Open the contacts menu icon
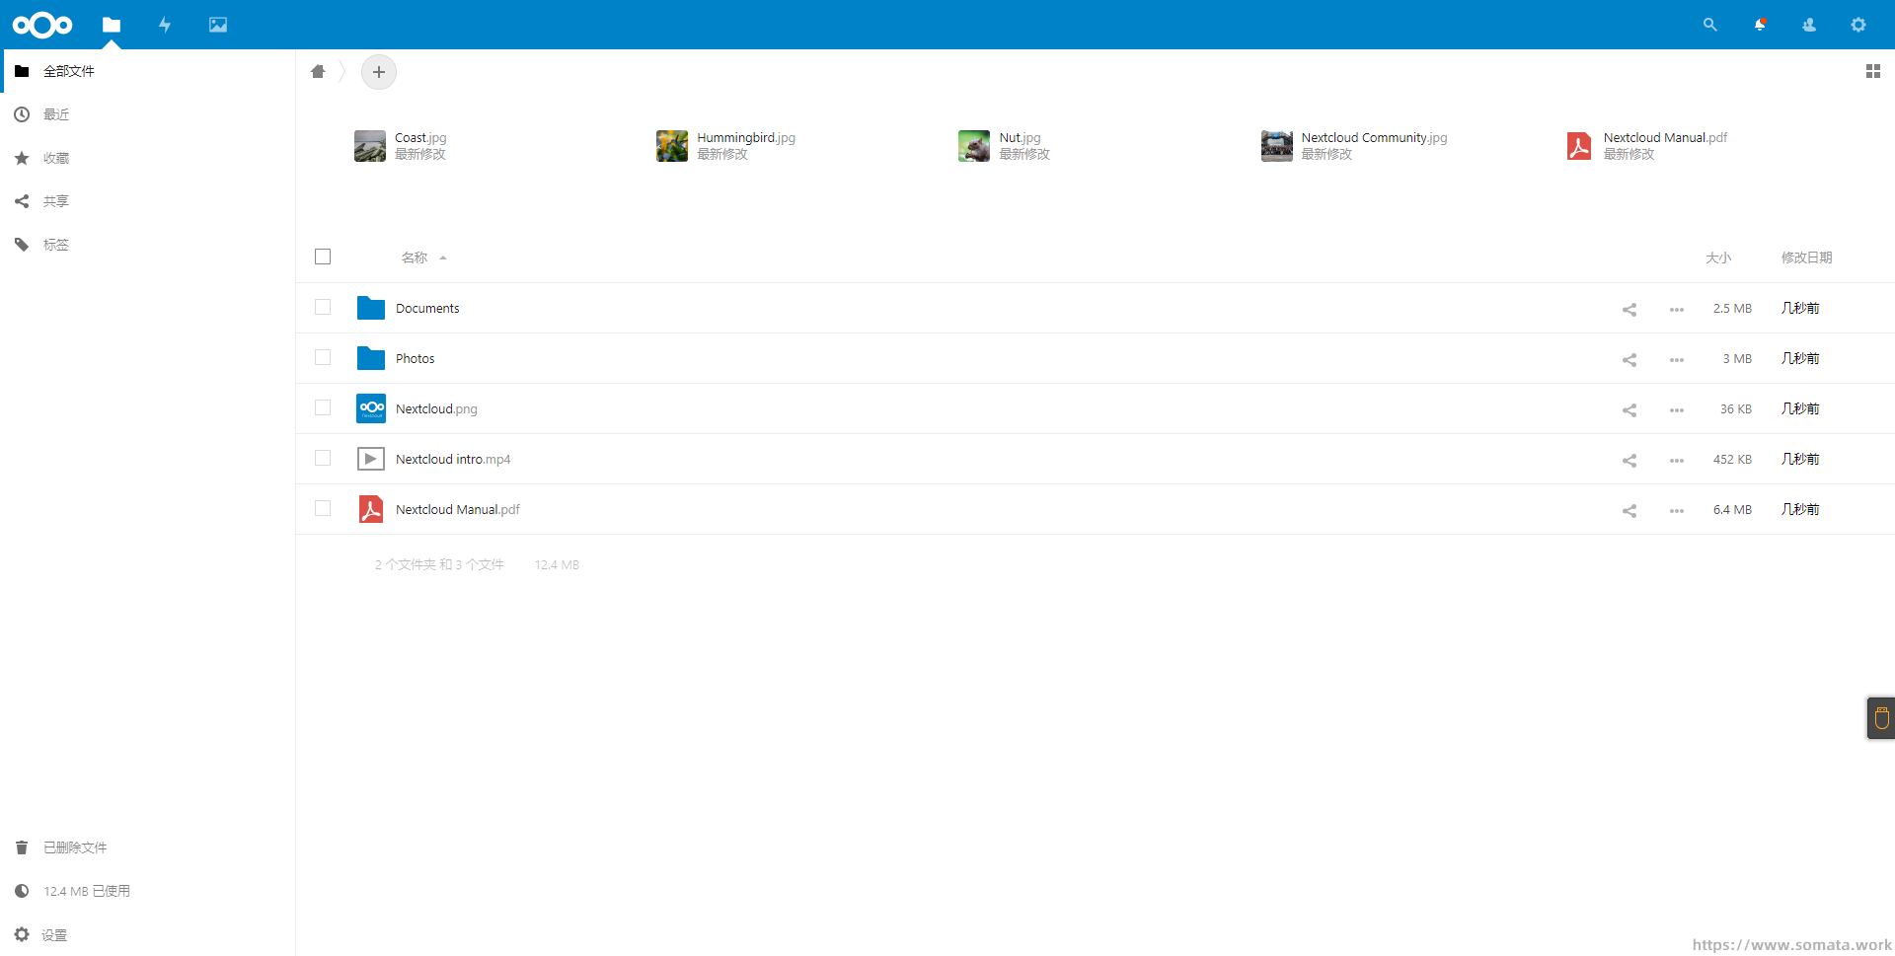The image size is (1895, 956). pos(1809,25)
